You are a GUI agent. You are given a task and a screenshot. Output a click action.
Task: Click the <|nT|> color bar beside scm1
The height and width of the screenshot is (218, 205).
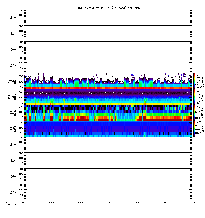(x=194, y=129)
